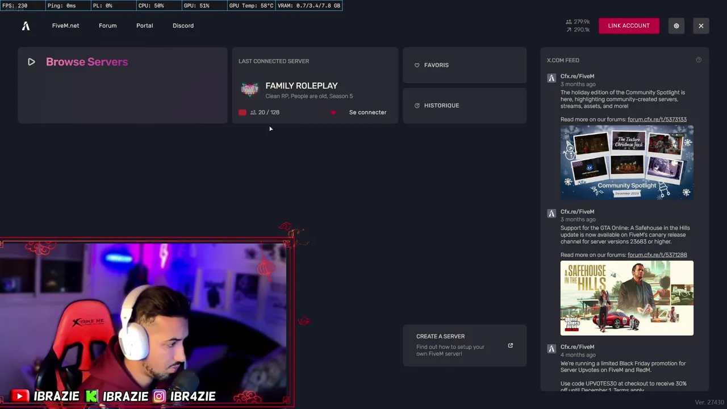Open CREATE A SERVER card
The height and width of the screenshot is (409, 727).
(465, 345)
